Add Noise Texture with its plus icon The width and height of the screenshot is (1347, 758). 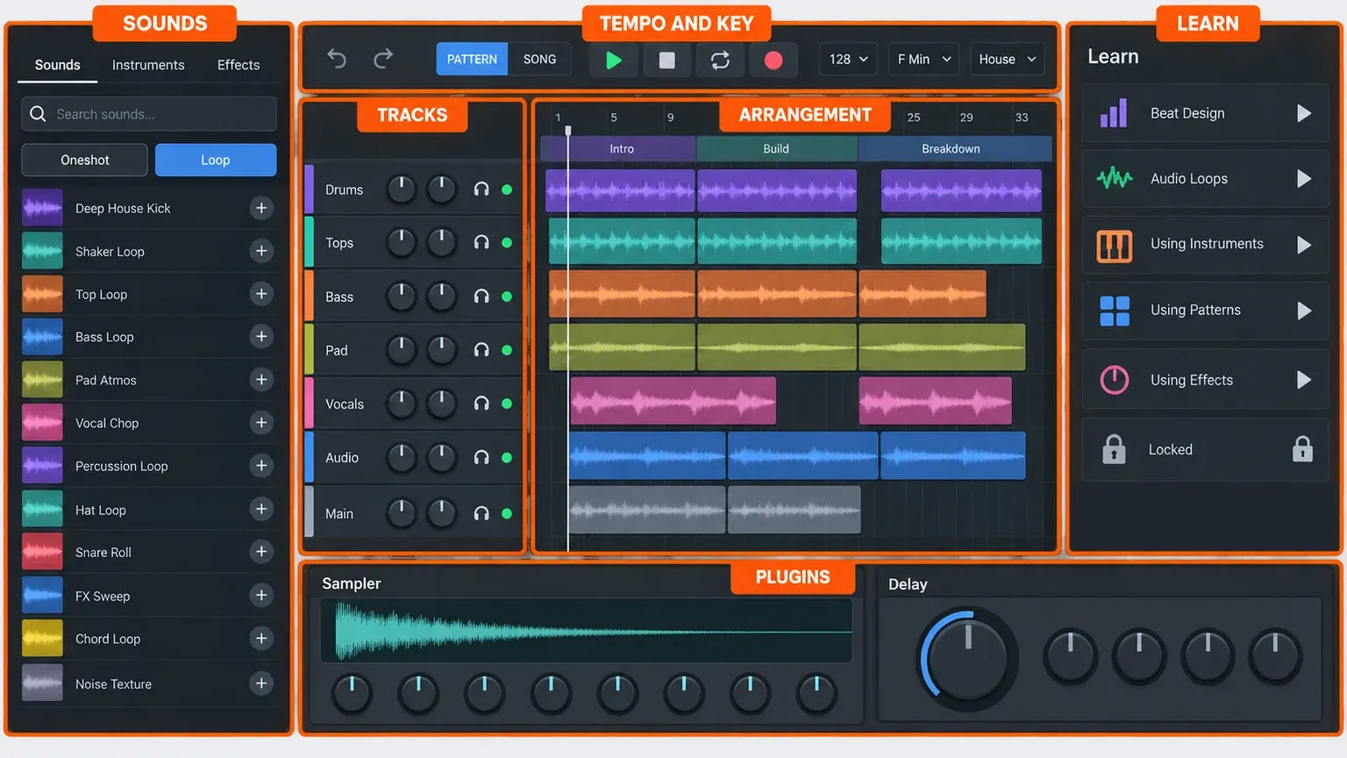point(261,683)
